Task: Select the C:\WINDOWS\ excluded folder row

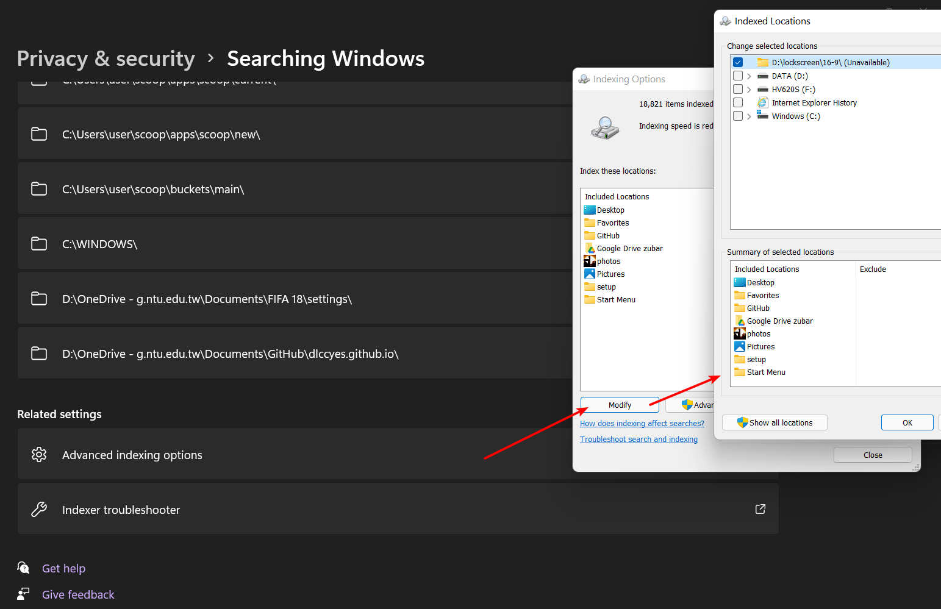Action: 295,244
